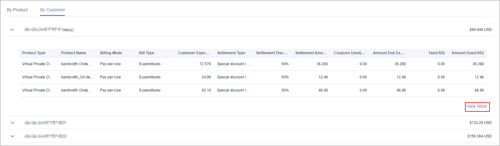Switch to the By Product tab
The height and width of the screenshot is (146, 500).
[x=17, y=10]
